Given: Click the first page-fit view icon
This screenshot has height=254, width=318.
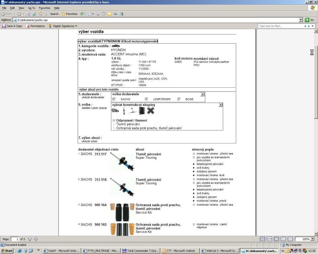Looking at the screenshot, I should pyautogui.click(x=262, y=239).
